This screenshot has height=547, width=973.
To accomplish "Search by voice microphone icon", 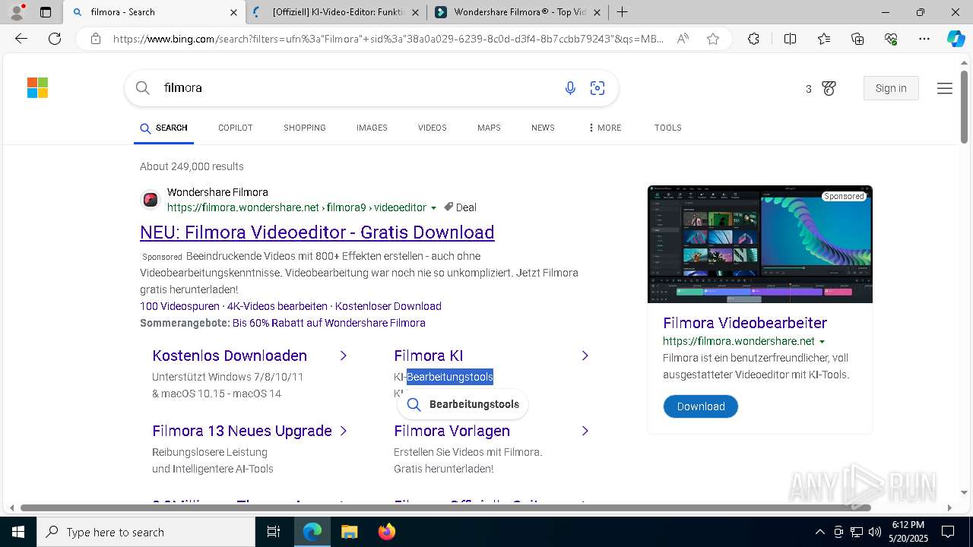I will coord(570,88).
